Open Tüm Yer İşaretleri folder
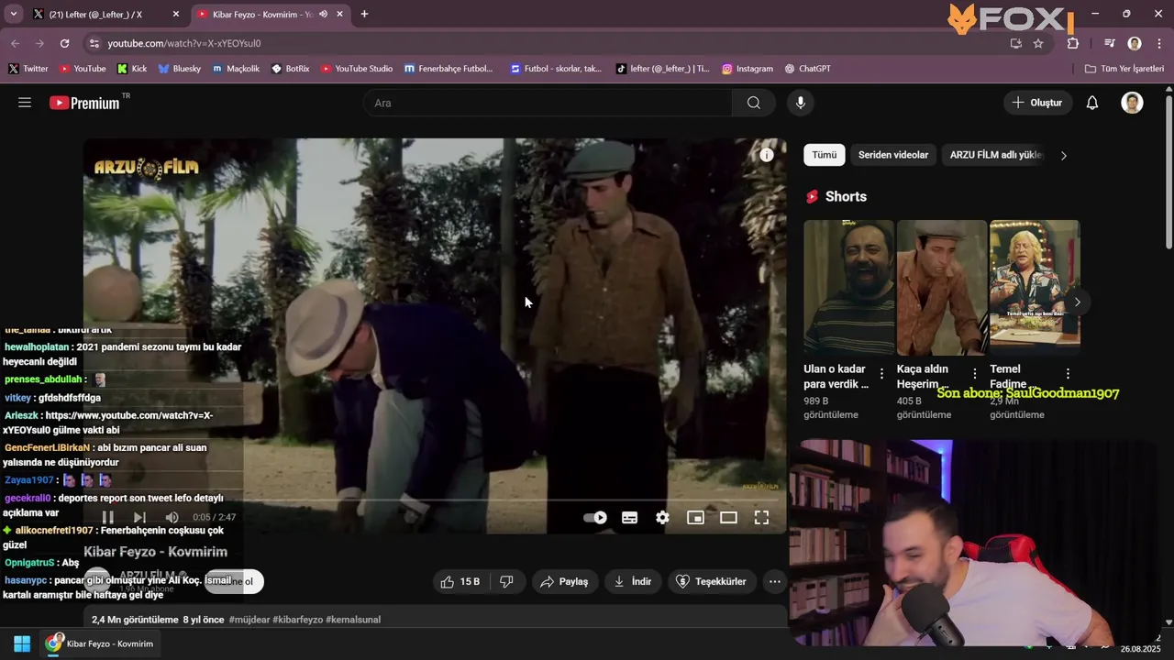This screenshot has width=1174, height=660. (1124, 69)
